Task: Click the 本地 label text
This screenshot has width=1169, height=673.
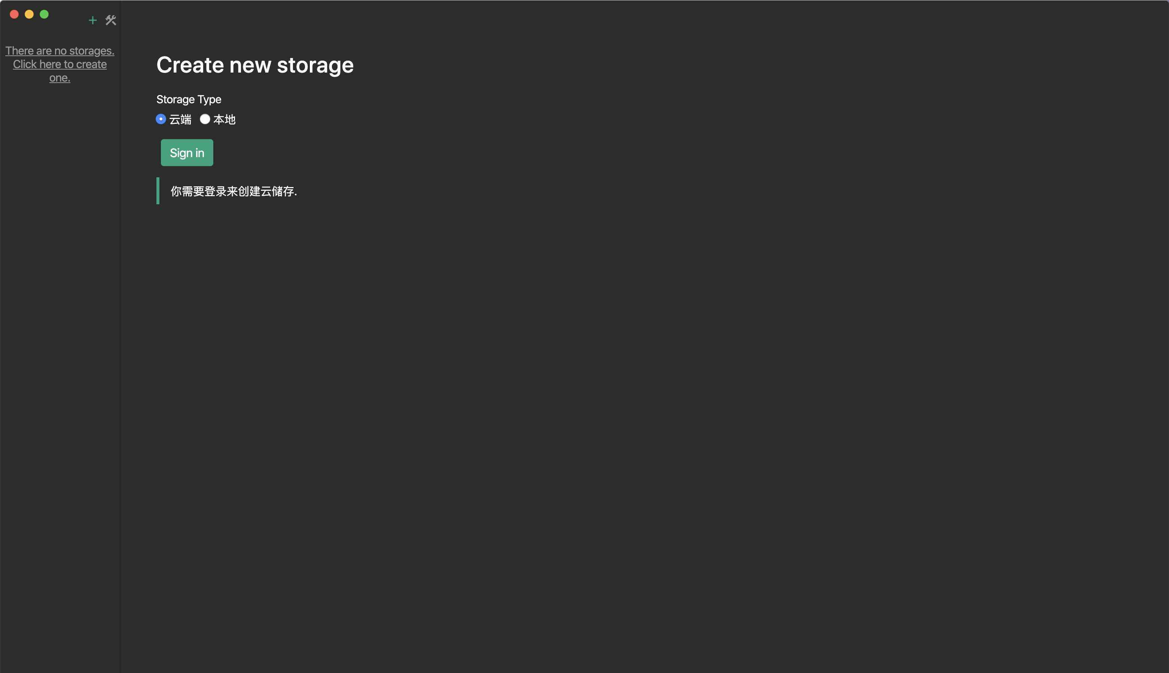Action: pyautogui.click(x=224, y=120)
